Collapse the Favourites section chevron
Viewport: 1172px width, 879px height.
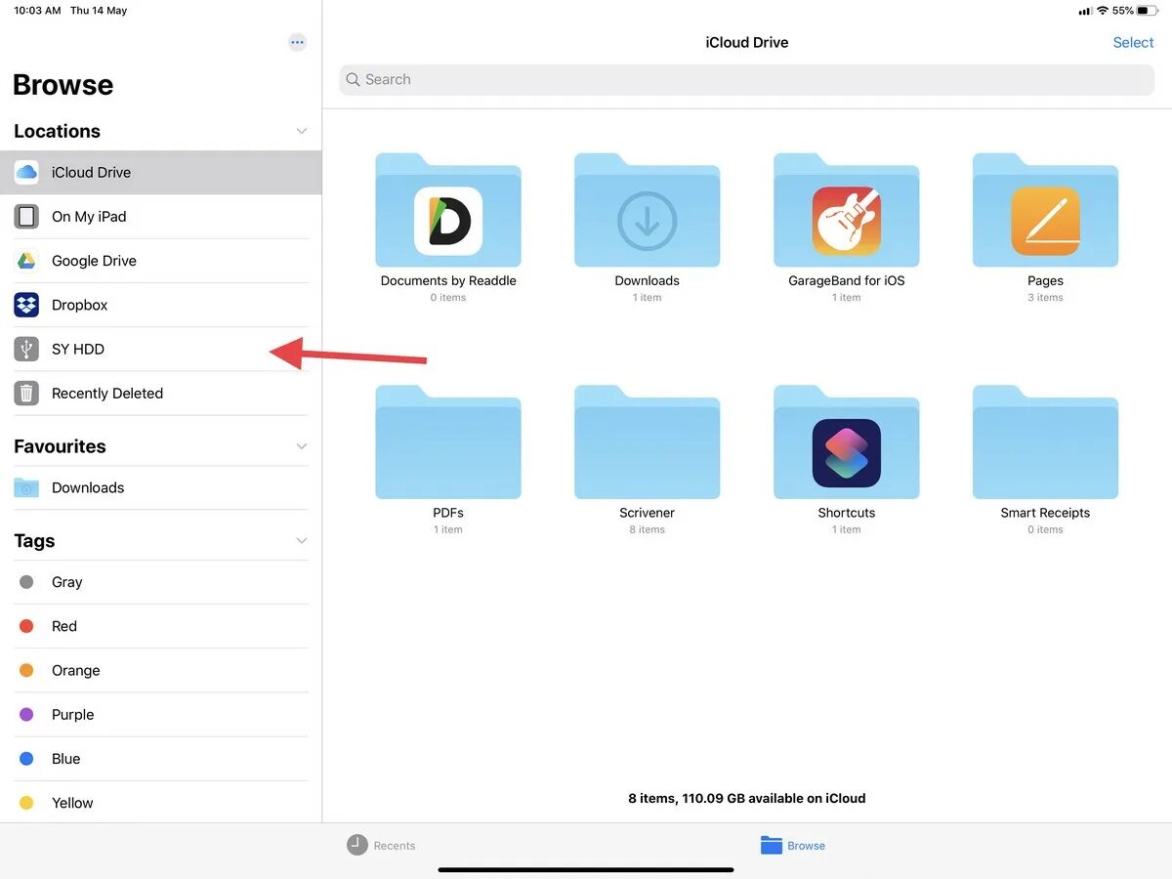[301, 446]
